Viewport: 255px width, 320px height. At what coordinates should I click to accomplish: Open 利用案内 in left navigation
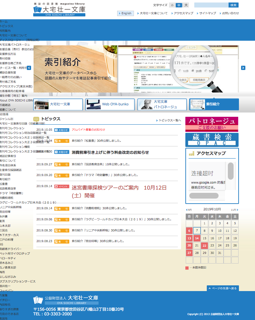point(5,31)
